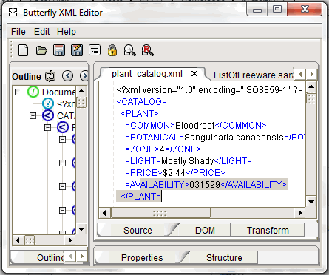Save the document with the floppy icon
The image size is (329, 275).
(x=59, y=50)
